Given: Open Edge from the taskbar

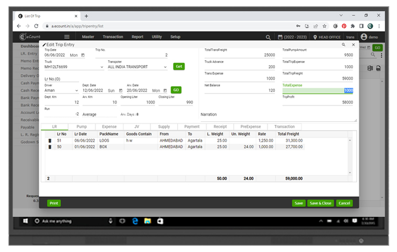Looking at the screenshot, I should tap(135, 221).
